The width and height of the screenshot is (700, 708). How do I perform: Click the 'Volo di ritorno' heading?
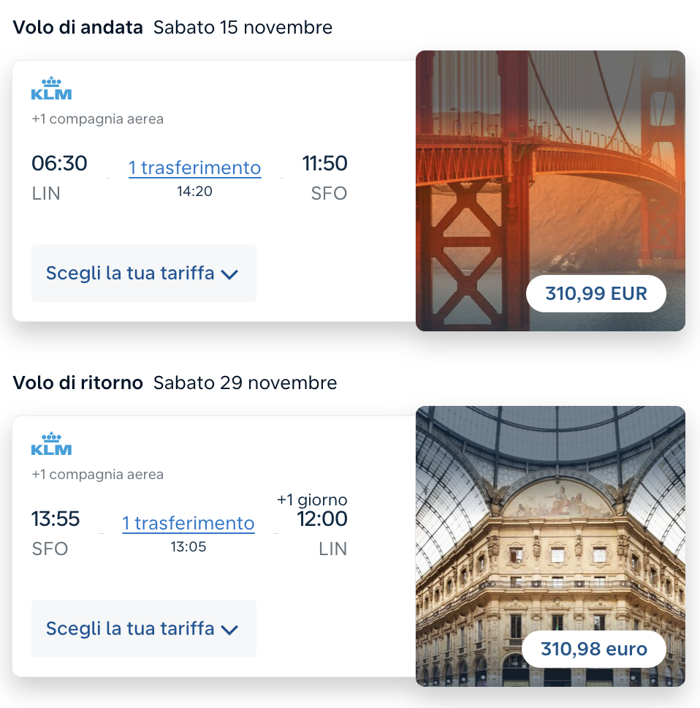pyautogui.click(x=78, y=383)
